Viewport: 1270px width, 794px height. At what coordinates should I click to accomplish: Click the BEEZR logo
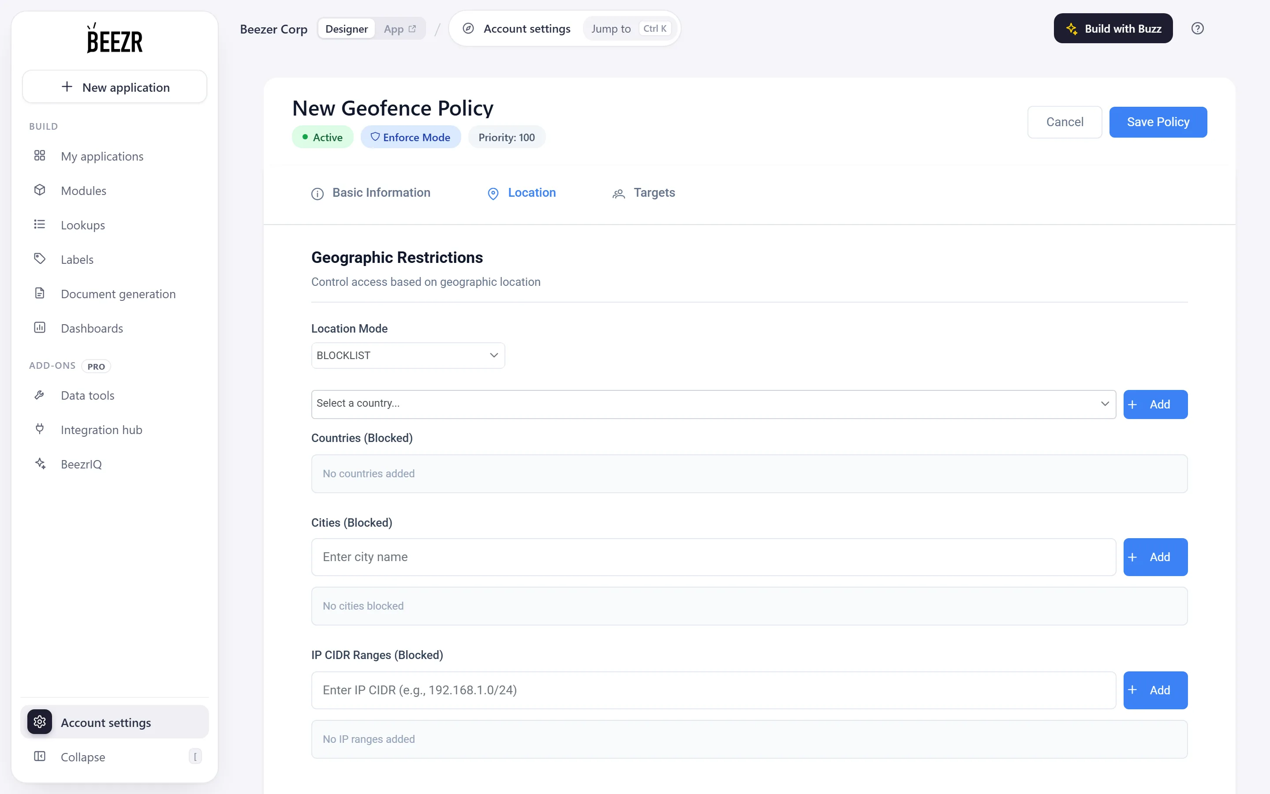[114, 38]
